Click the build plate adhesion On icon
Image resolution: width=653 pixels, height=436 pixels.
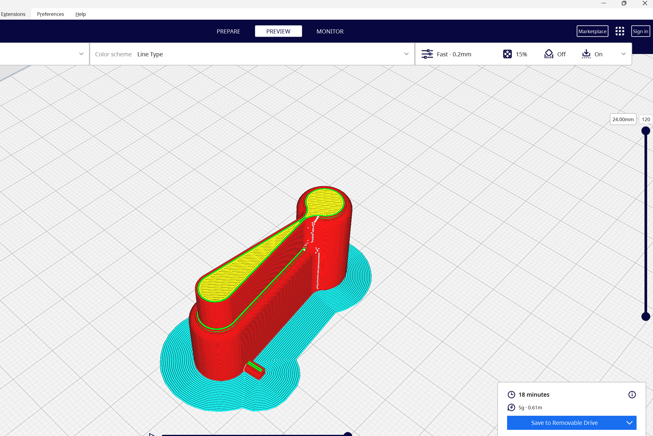(x=586, y=54)
